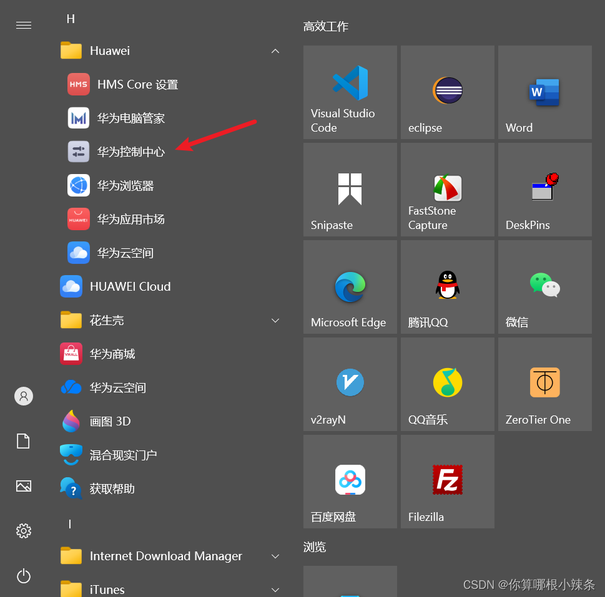Open Settings gear in sidebar

point(24,531)
